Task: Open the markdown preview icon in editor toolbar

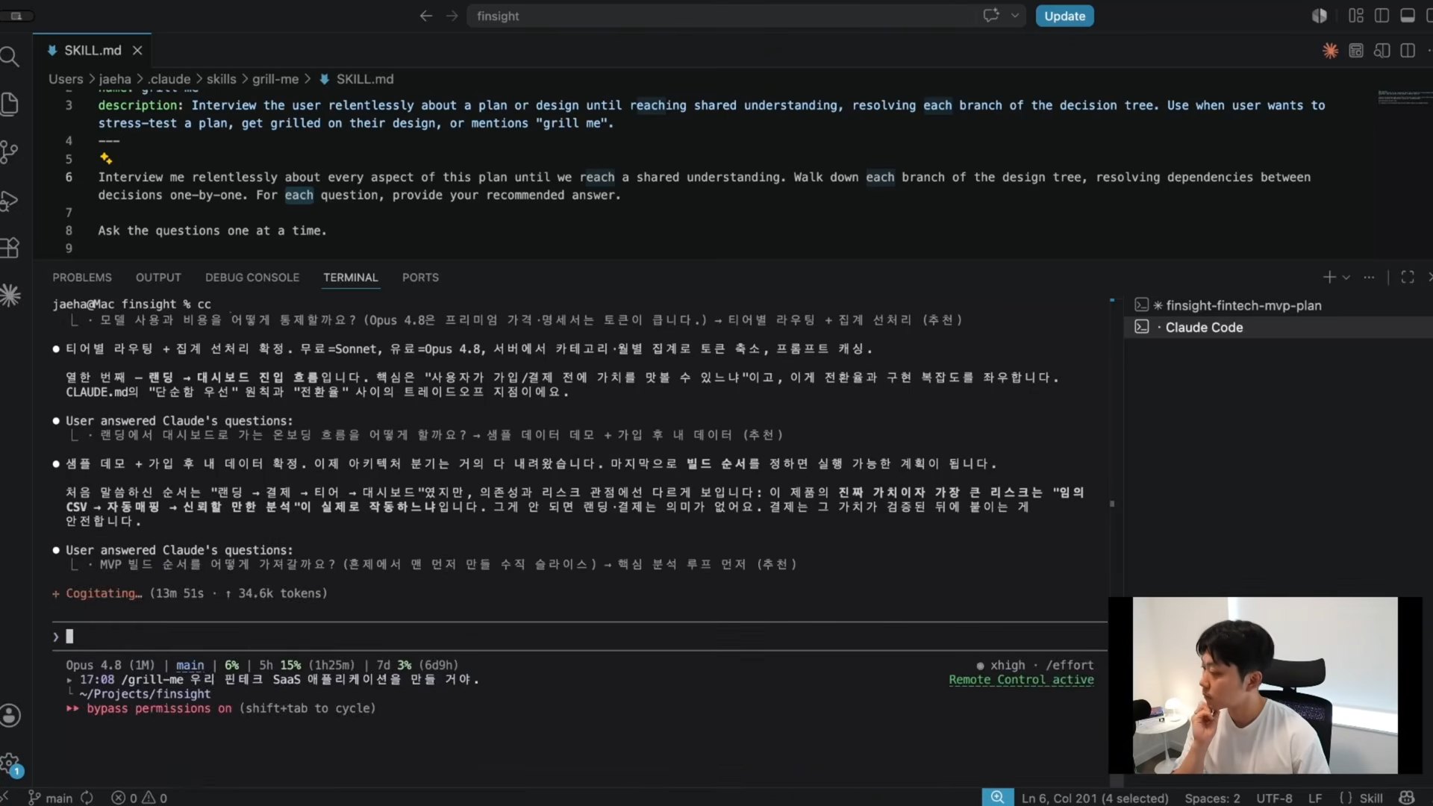Action: [1356, 51]
